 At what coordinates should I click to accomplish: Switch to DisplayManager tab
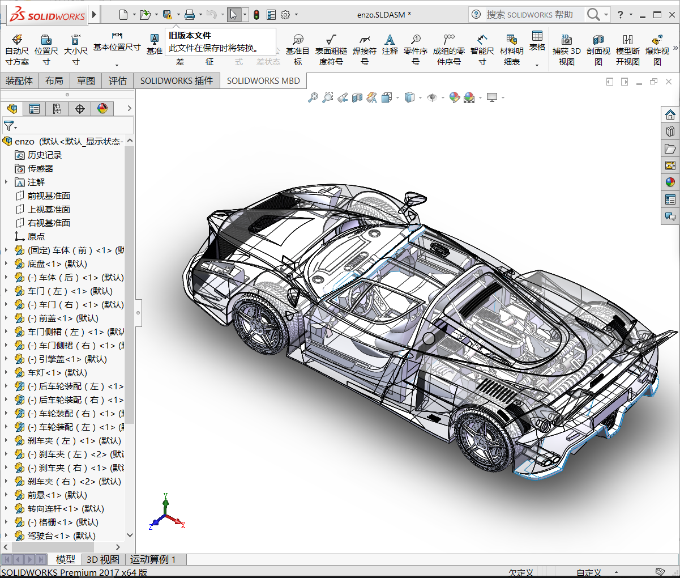click(102, 109)
